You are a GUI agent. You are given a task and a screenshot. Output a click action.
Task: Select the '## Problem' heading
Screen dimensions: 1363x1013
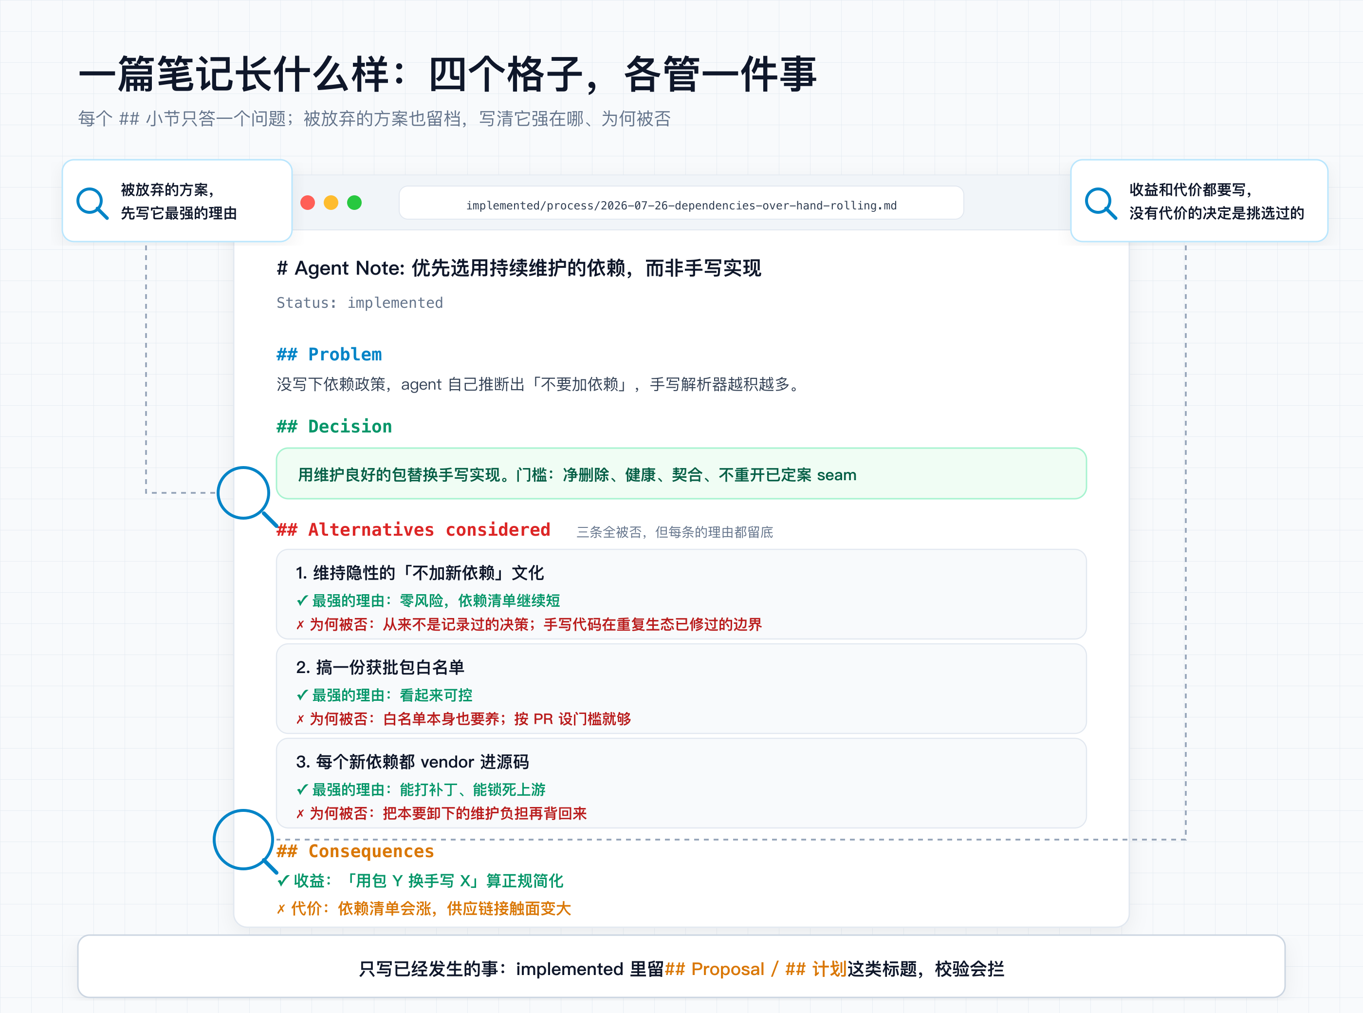pos(329,355)
